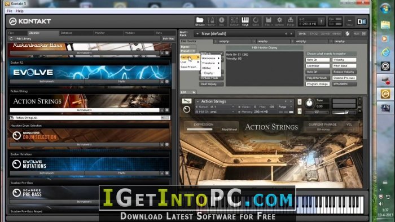The image size is (395, 222).
Task: Toggle the Keyb on-screen keyboard icon
Action: (x=245, y=21)
